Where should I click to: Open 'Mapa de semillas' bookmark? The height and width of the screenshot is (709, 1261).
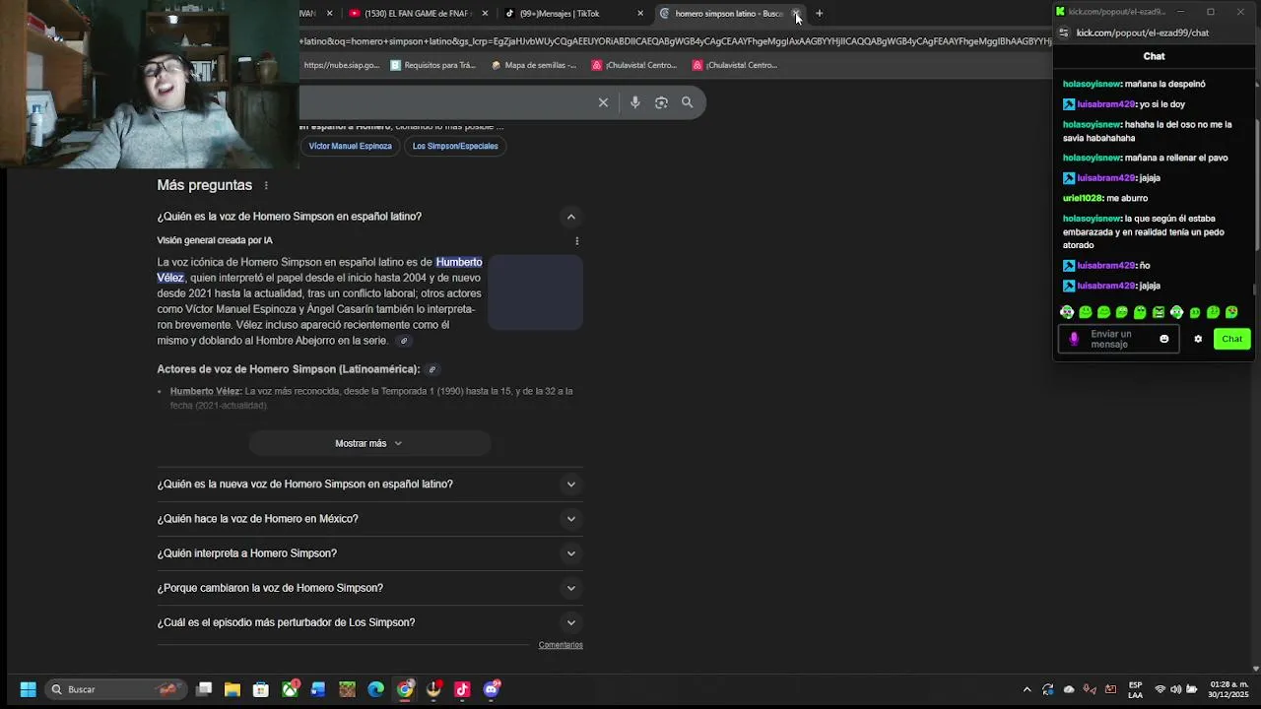tap(534, 65)
